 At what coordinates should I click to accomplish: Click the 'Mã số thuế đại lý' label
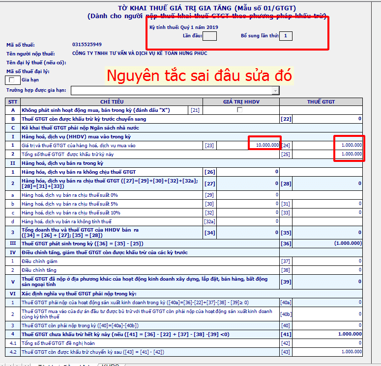coord(28,71)
